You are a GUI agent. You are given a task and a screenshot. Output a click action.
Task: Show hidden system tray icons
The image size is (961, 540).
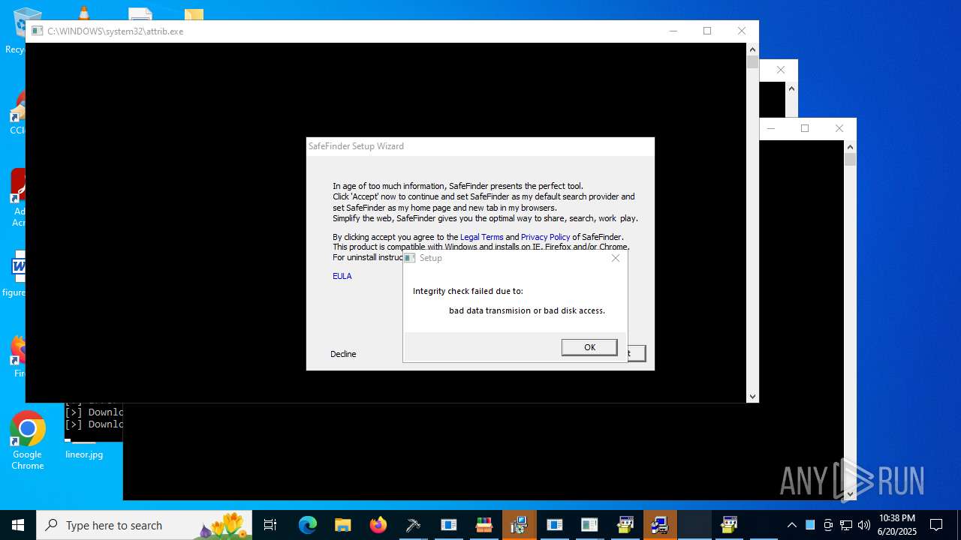point(791,525)
